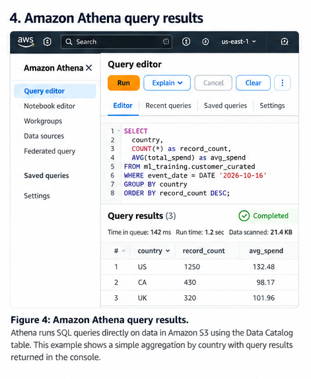Select the UK country cell
This screenshot has width=311, height=379.
point(142,298)
